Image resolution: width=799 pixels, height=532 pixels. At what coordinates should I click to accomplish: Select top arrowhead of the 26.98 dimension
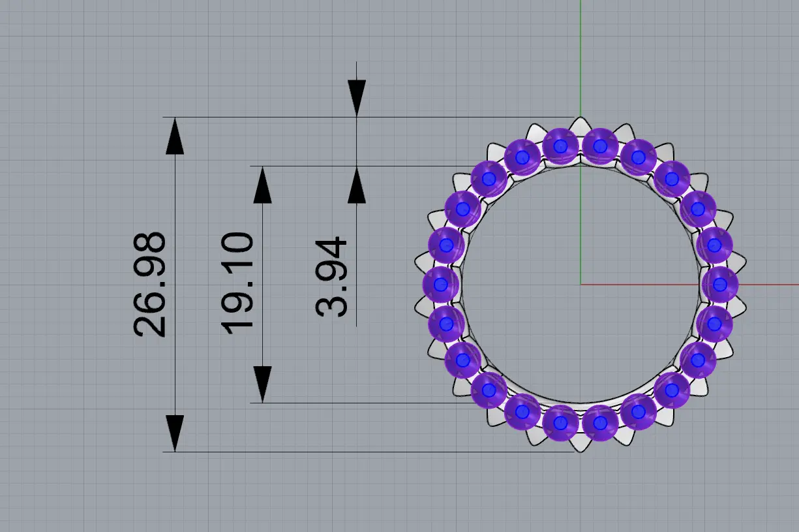[x=175, y=137]
